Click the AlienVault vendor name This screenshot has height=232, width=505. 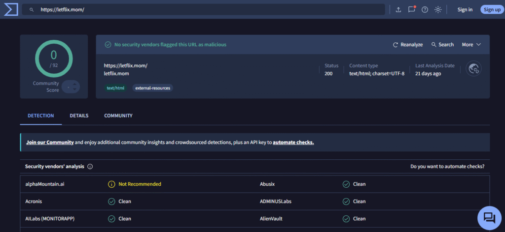pos(272,219)
